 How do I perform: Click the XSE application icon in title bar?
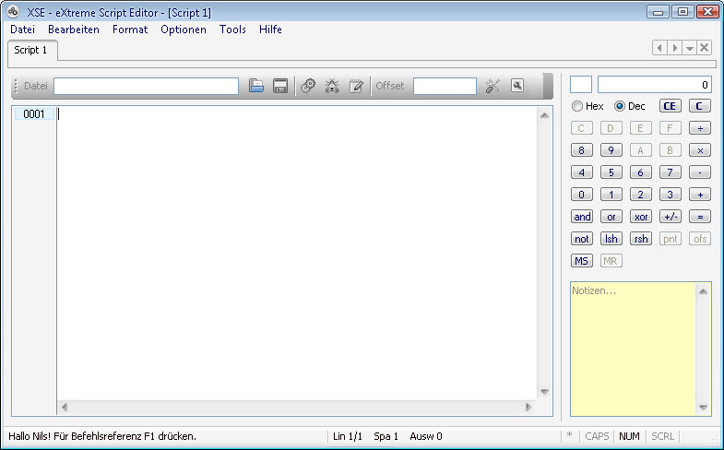(x=13, y=12)
